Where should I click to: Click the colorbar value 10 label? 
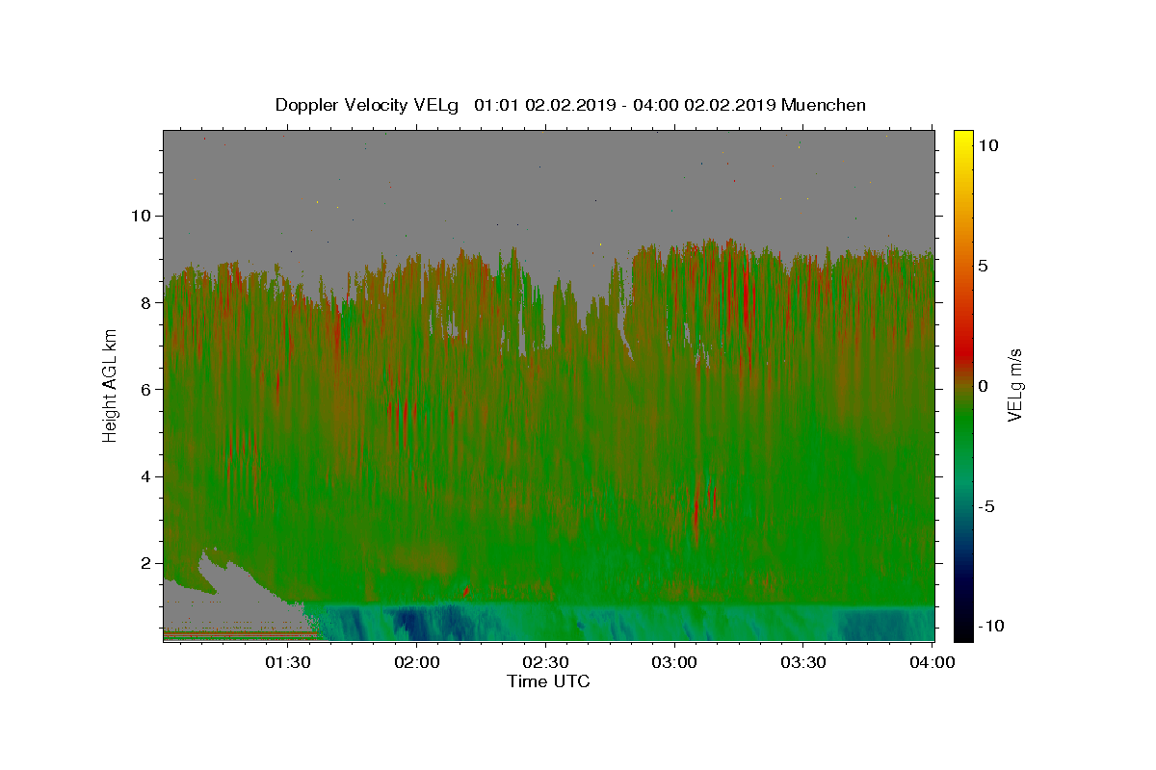[987, 145]
